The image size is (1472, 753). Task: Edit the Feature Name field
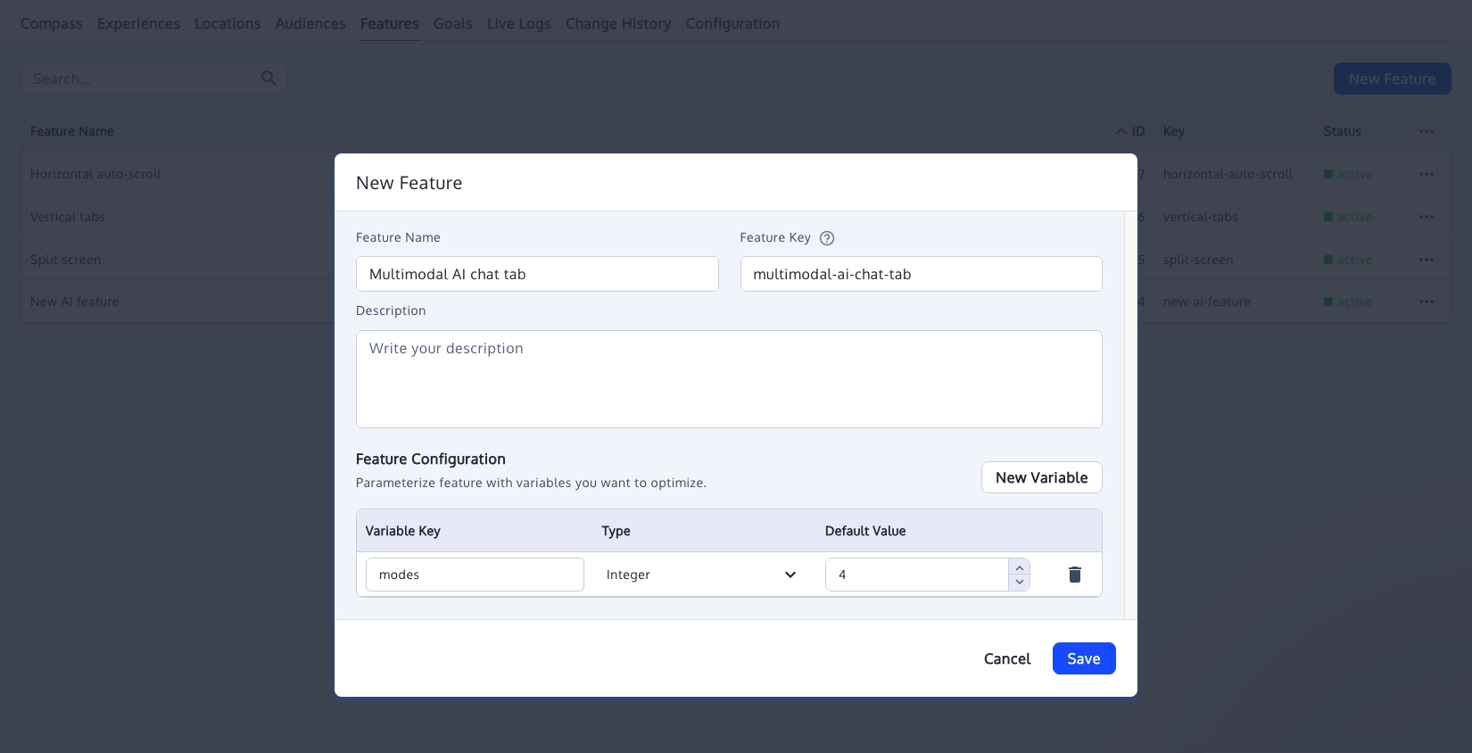click(x=537, y=274)
